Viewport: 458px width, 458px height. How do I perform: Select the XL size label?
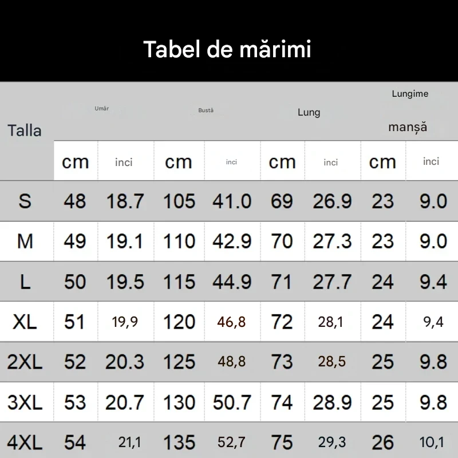click(25, 322)
